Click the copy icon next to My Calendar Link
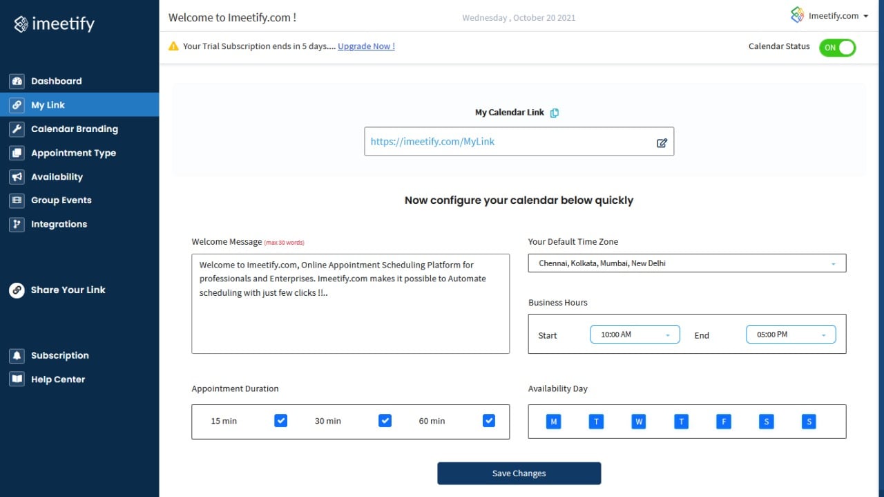The width and height of the screenshot is (884, 497). click(554, 112)
